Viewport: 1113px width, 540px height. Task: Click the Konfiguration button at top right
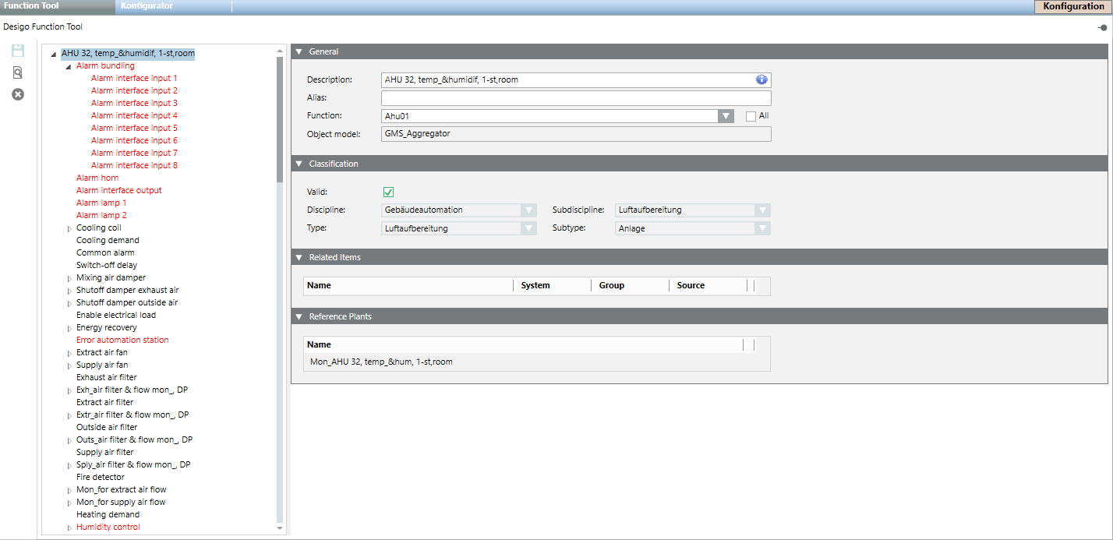[1072, 6]
